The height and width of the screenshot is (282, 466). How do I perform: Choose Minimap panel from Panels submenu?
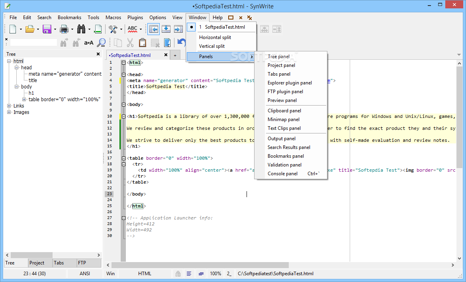pos(291,119)
